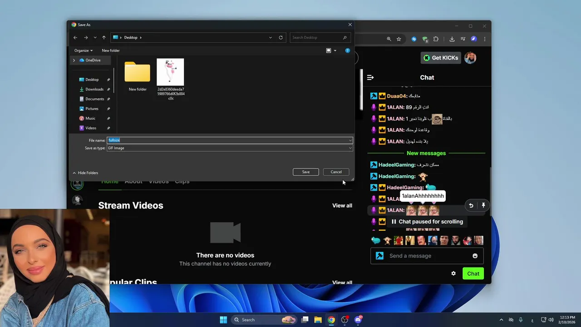Click the Back arrow in Save As dialog
This screenshot has height=327, width=581.
[75, 38]
